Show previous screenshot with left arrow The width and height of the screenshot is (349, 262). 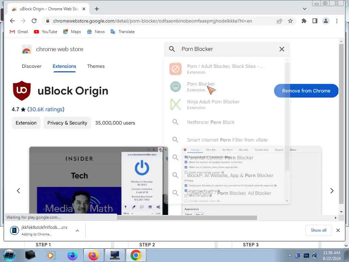18,191
